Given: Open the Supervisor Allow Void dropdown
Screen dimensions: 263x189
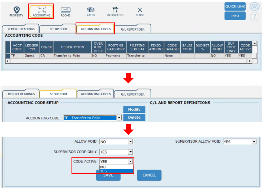Looking at the screenshot, I should [254, 142].
